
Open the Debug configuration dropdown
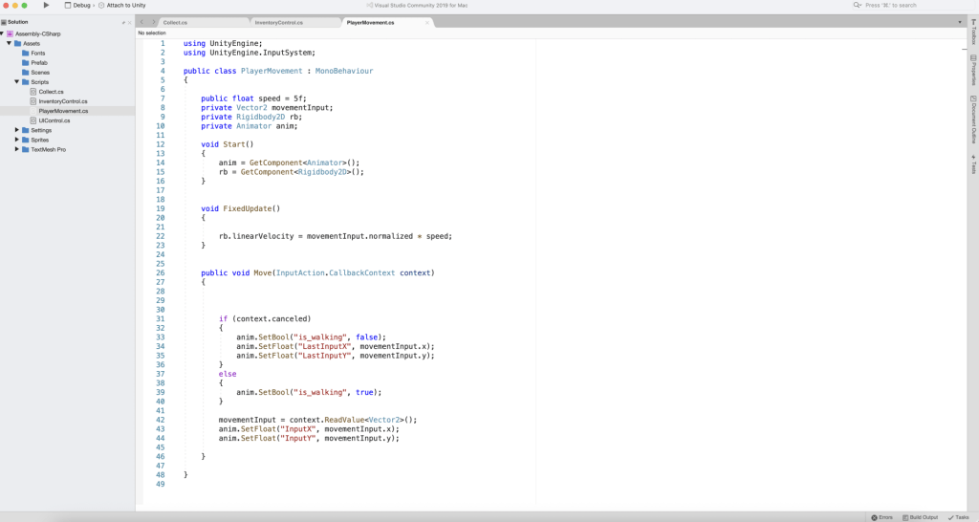tap(82, 5)
